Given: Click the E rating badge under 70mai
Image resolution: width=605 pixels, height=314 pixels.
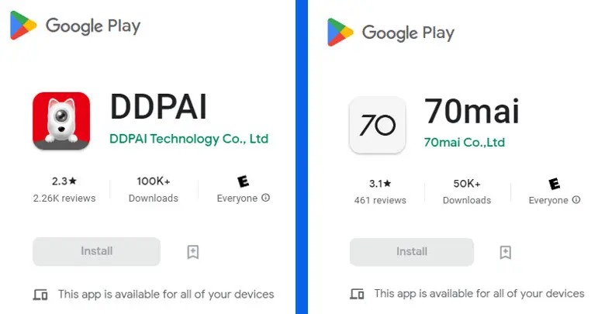Looking at the screenshot, I should click(555, 183).
